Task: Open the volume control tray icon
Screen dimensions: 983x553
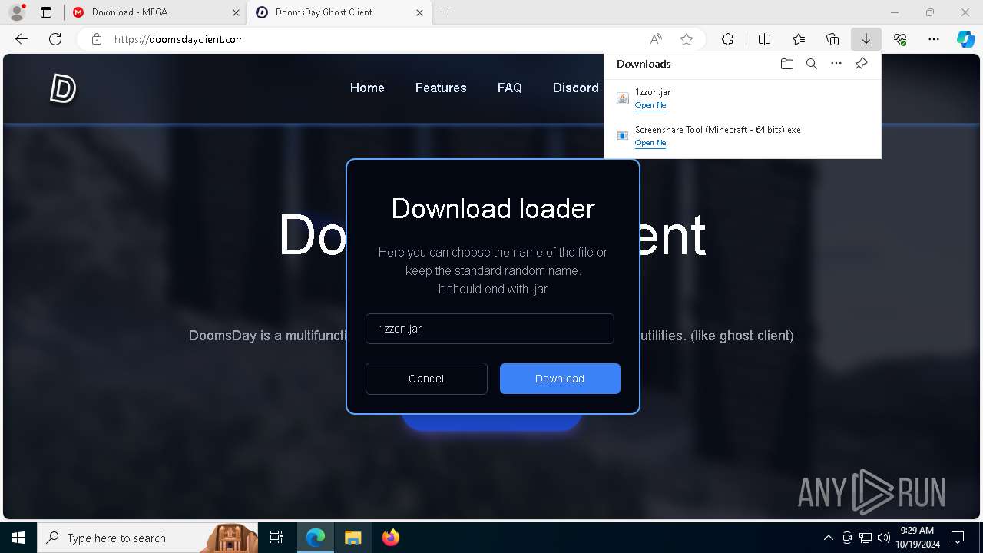Action: (x=883, y=538)
